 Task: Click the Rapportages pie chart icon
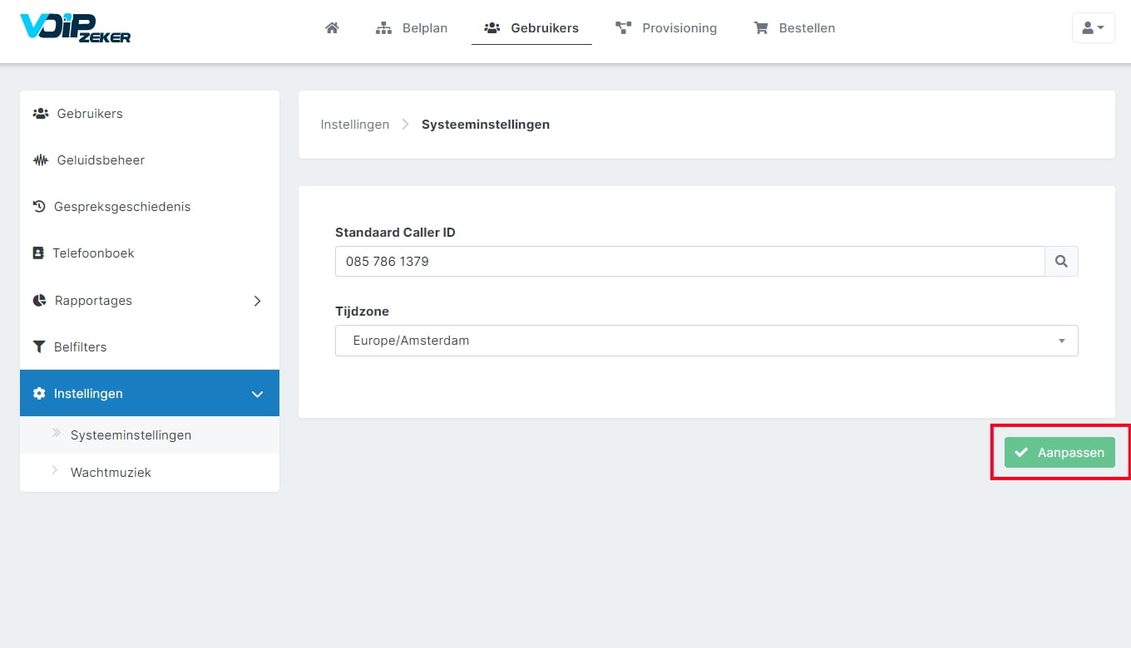(x=39, y=301)
